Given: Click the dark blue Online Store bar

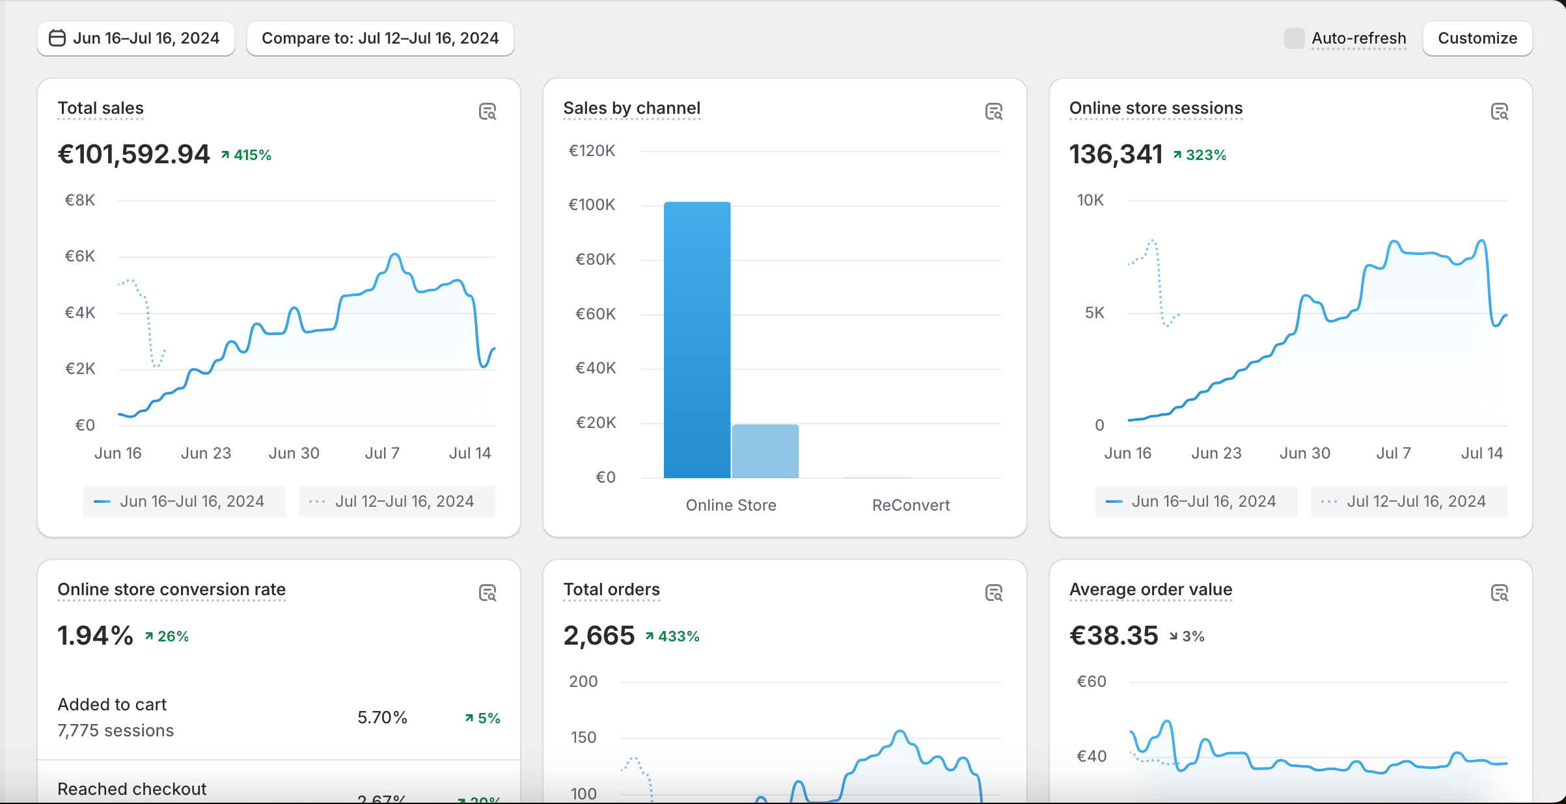Looking at the screenshot, I should 697,340.
